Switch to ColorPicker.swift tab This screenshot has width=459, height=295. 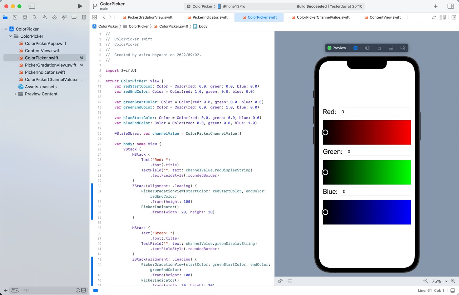click(x=259, y=17)
